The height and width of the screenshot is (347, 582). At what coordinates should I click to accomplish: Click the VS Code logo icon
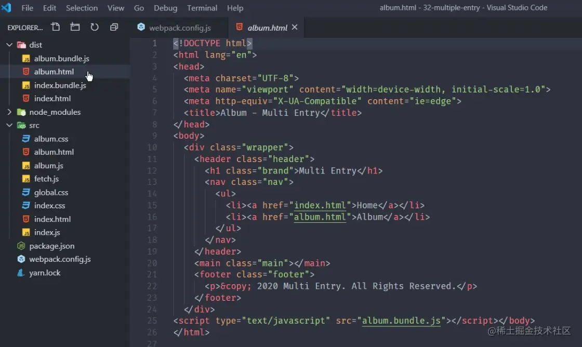(x=6, y=7)
